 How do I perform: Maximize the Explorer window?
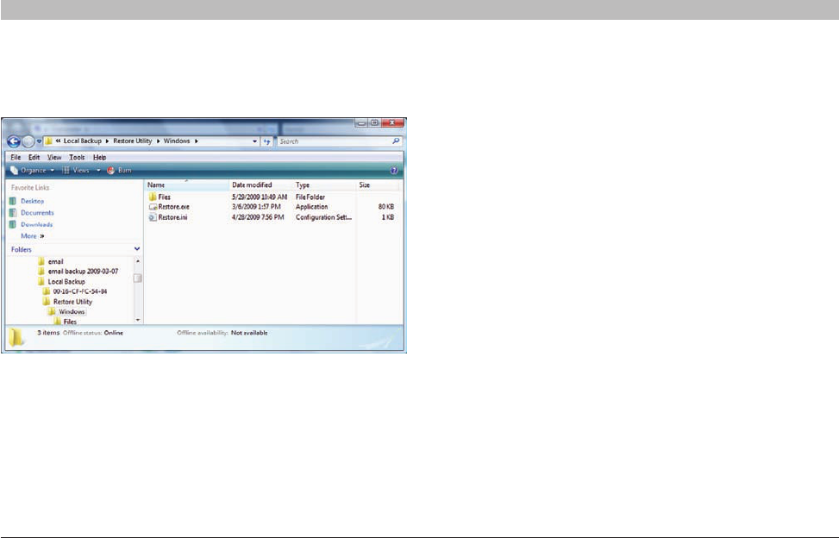(x=374, y=123)
